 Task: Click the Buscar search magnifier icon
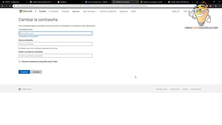pyautogui.click(x=178, y=11)
